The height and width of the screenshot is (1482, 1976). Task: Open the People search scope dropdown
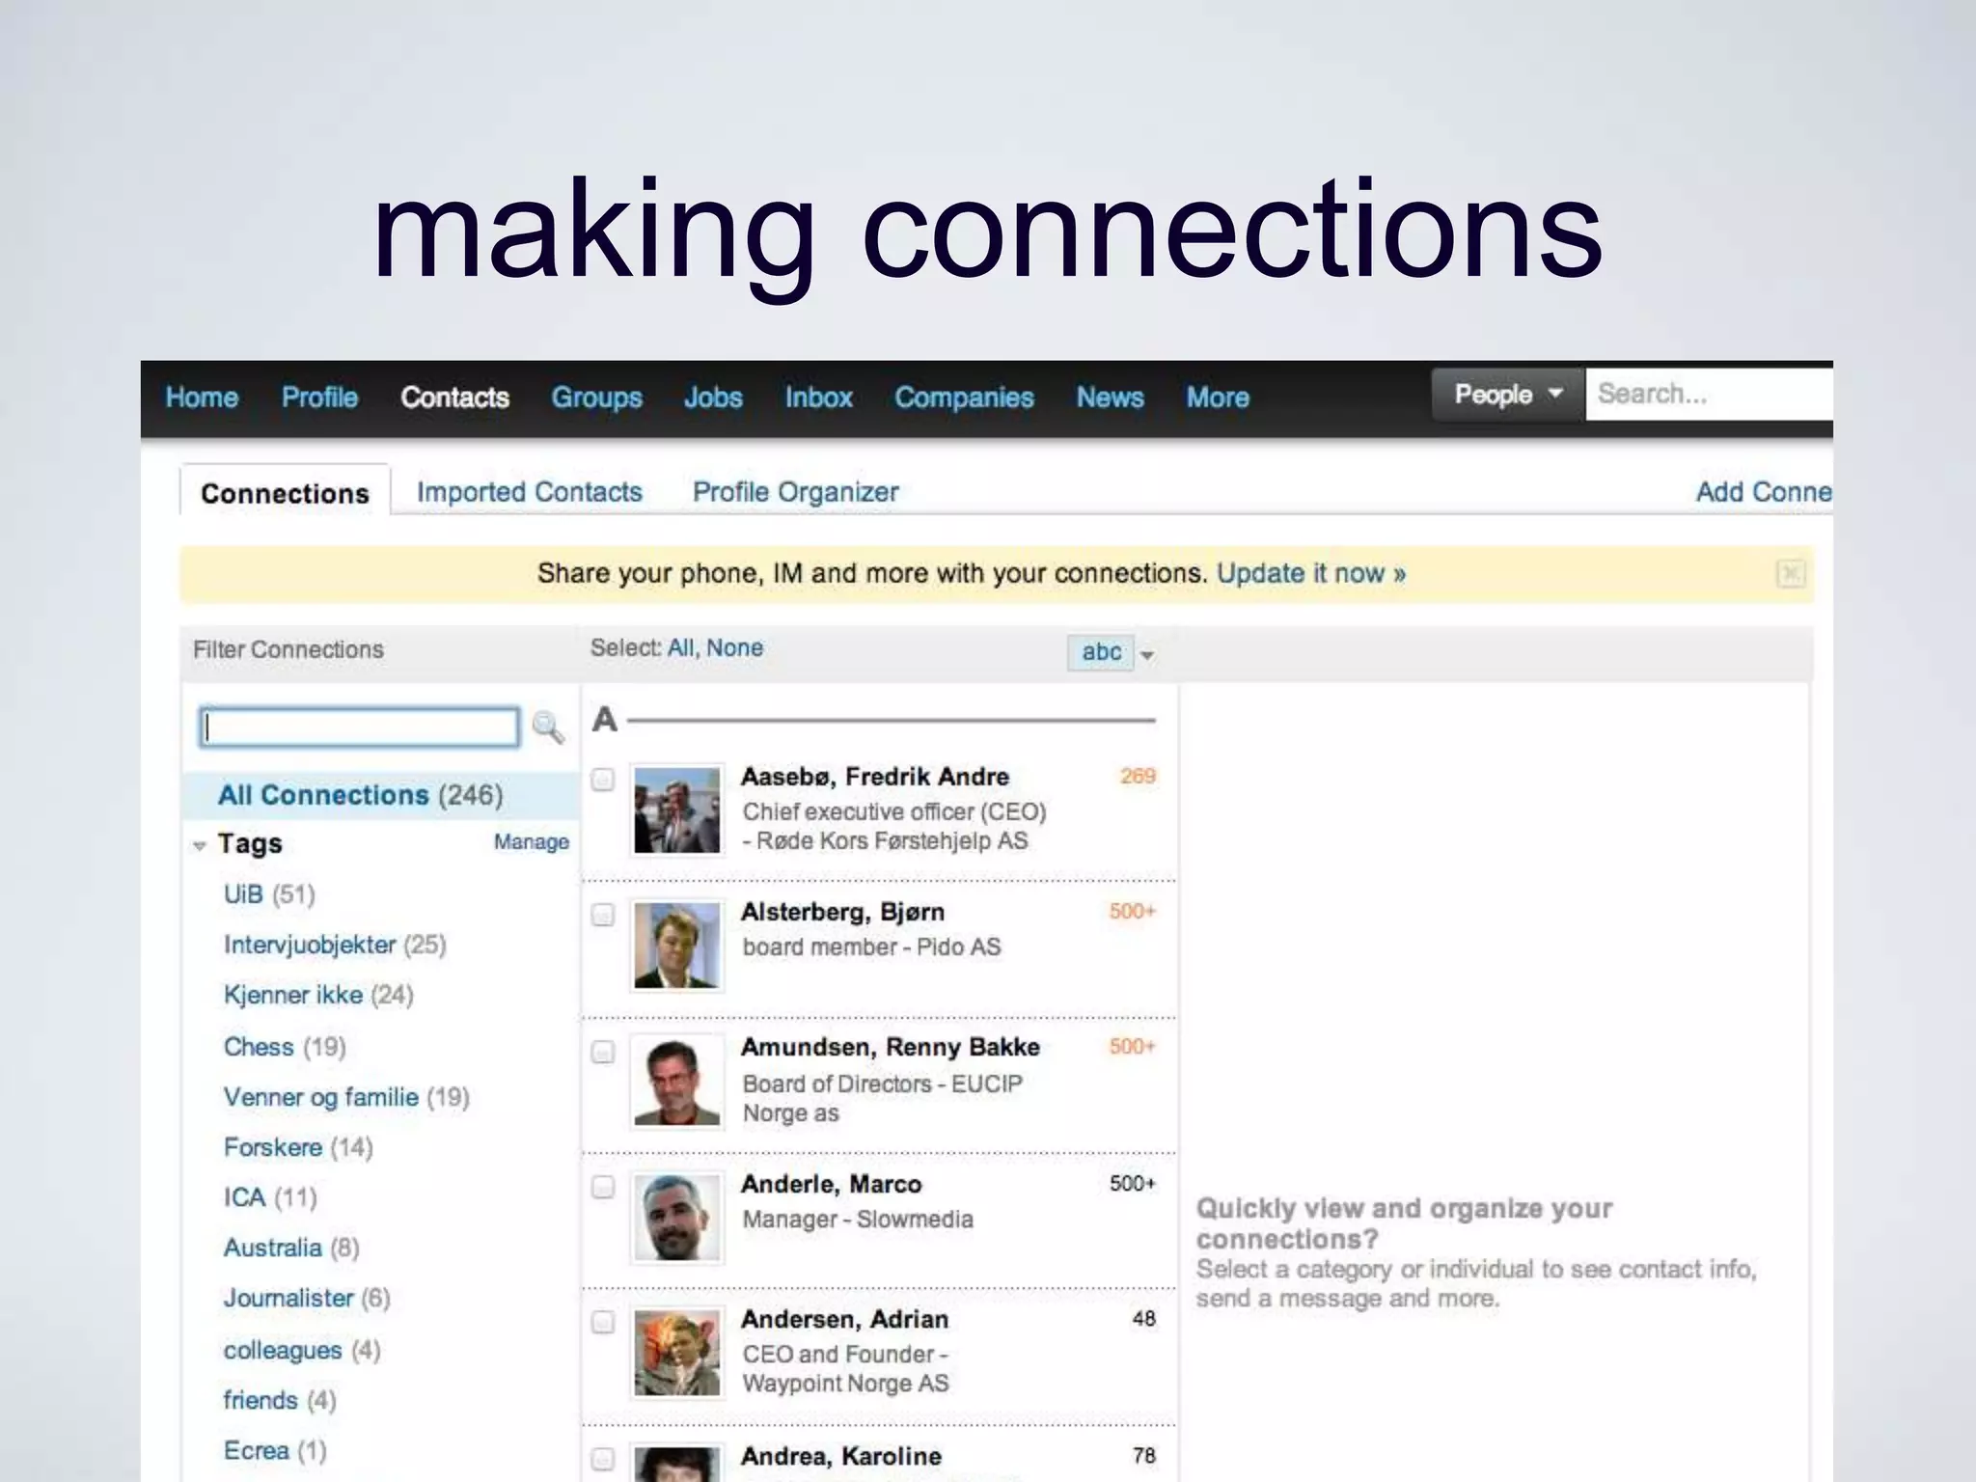point(1508,395)
